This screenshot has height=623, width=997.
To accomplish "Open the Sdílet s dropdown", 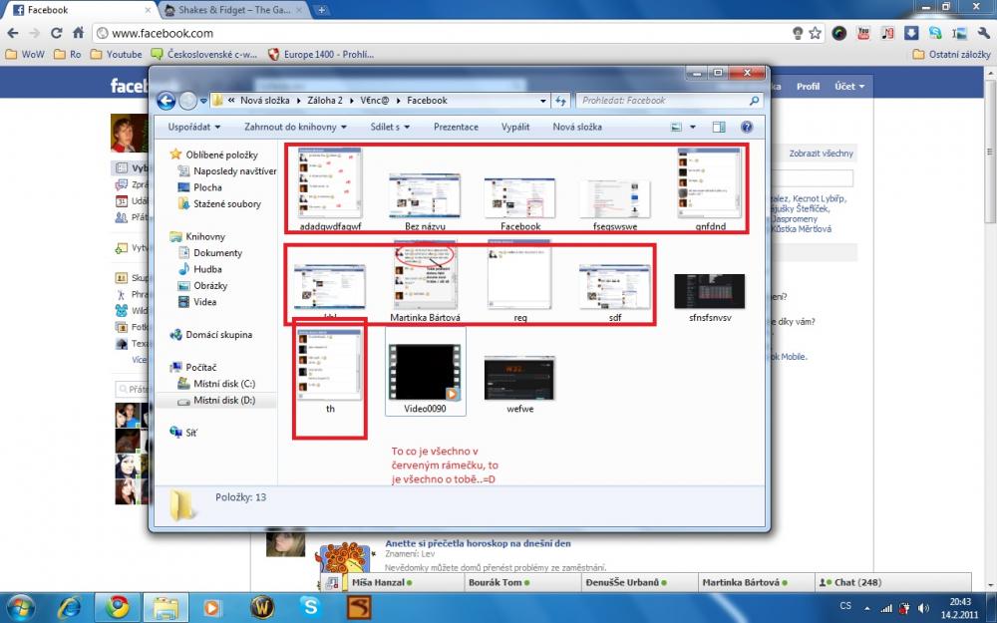I will point(391,128).
